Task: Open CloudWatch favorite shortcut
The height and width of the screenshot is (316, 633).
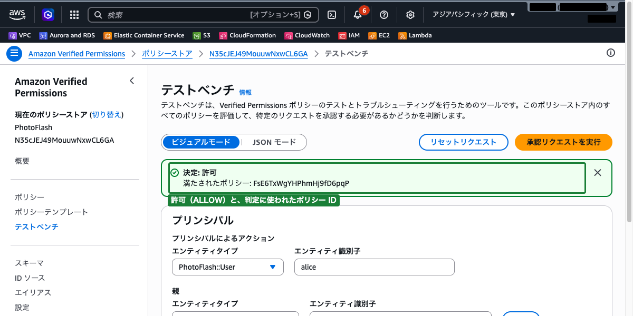Action: (x=307, y=35)
